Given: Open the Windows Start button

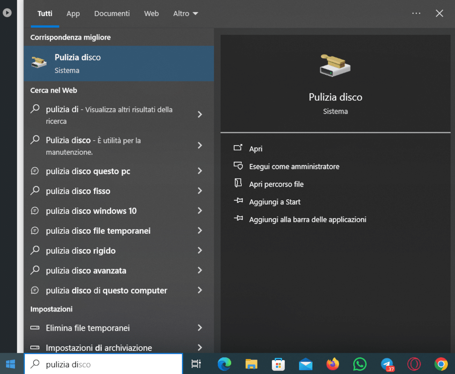Looking at the screenshot, I should (x=10, y=364).
